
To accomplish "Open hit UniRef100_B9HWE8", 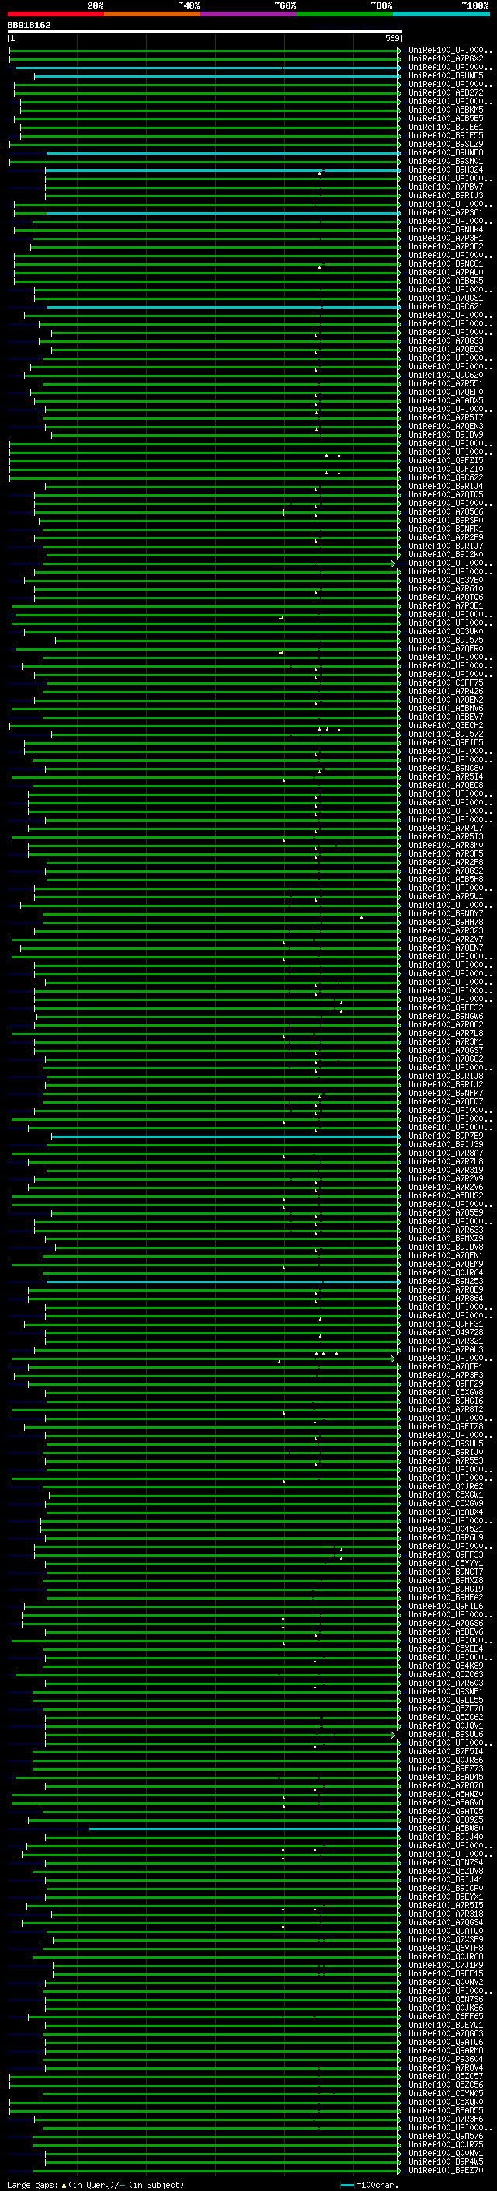I will click(x=446, y=152).
